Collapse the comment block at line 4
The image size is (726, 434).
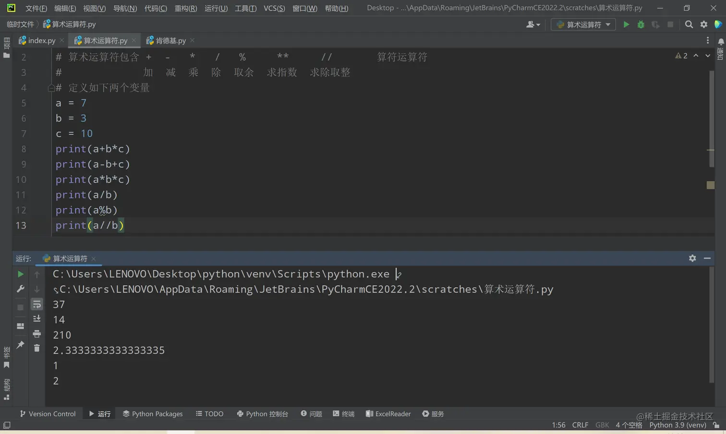click(51, 88)
